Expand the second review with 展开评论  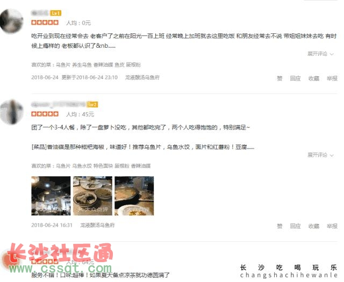tap(320, 155)
